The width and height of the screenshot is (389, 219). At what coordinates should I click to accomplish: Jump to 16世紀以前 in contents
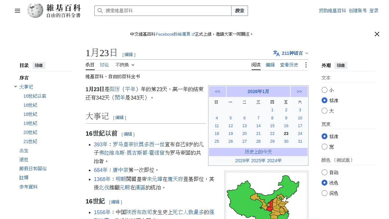click(x=35, y=96)
